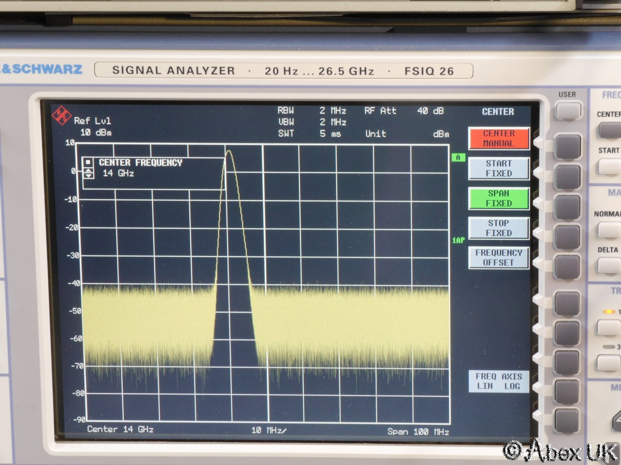Click the 1AP trace indicator

pos(458,240)
